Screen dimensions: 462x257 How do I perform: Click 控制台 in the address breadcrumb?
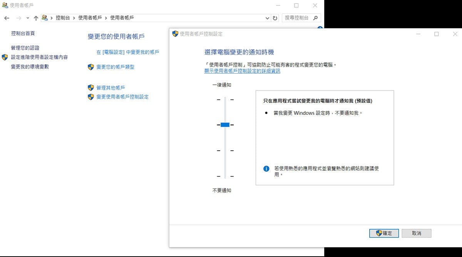[x=63, y=18]
